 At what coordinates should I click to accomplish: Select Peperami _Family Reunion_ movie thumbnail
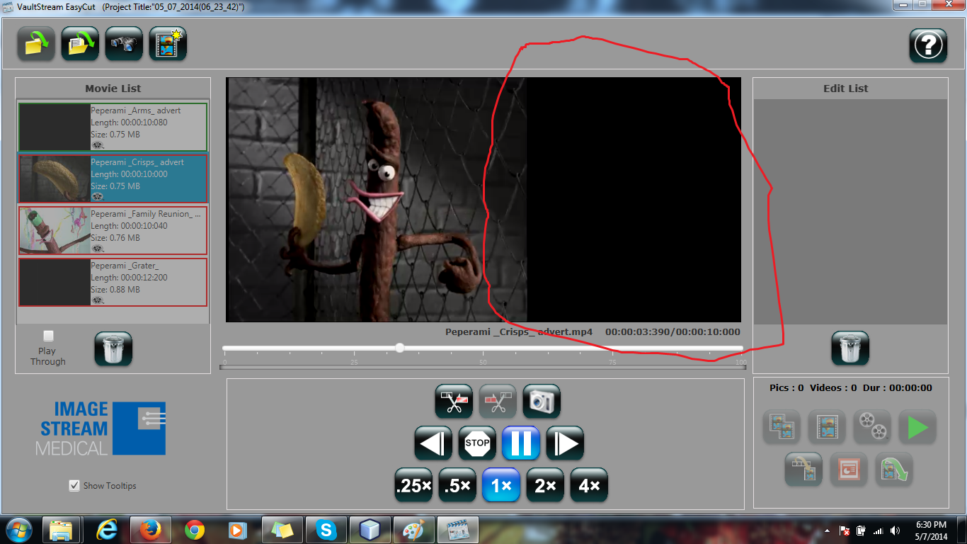click(x=55, y=230)
